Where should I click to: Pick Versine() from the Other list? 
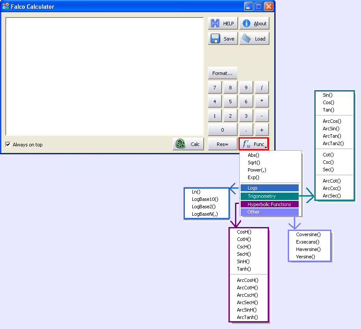[305, 257]
